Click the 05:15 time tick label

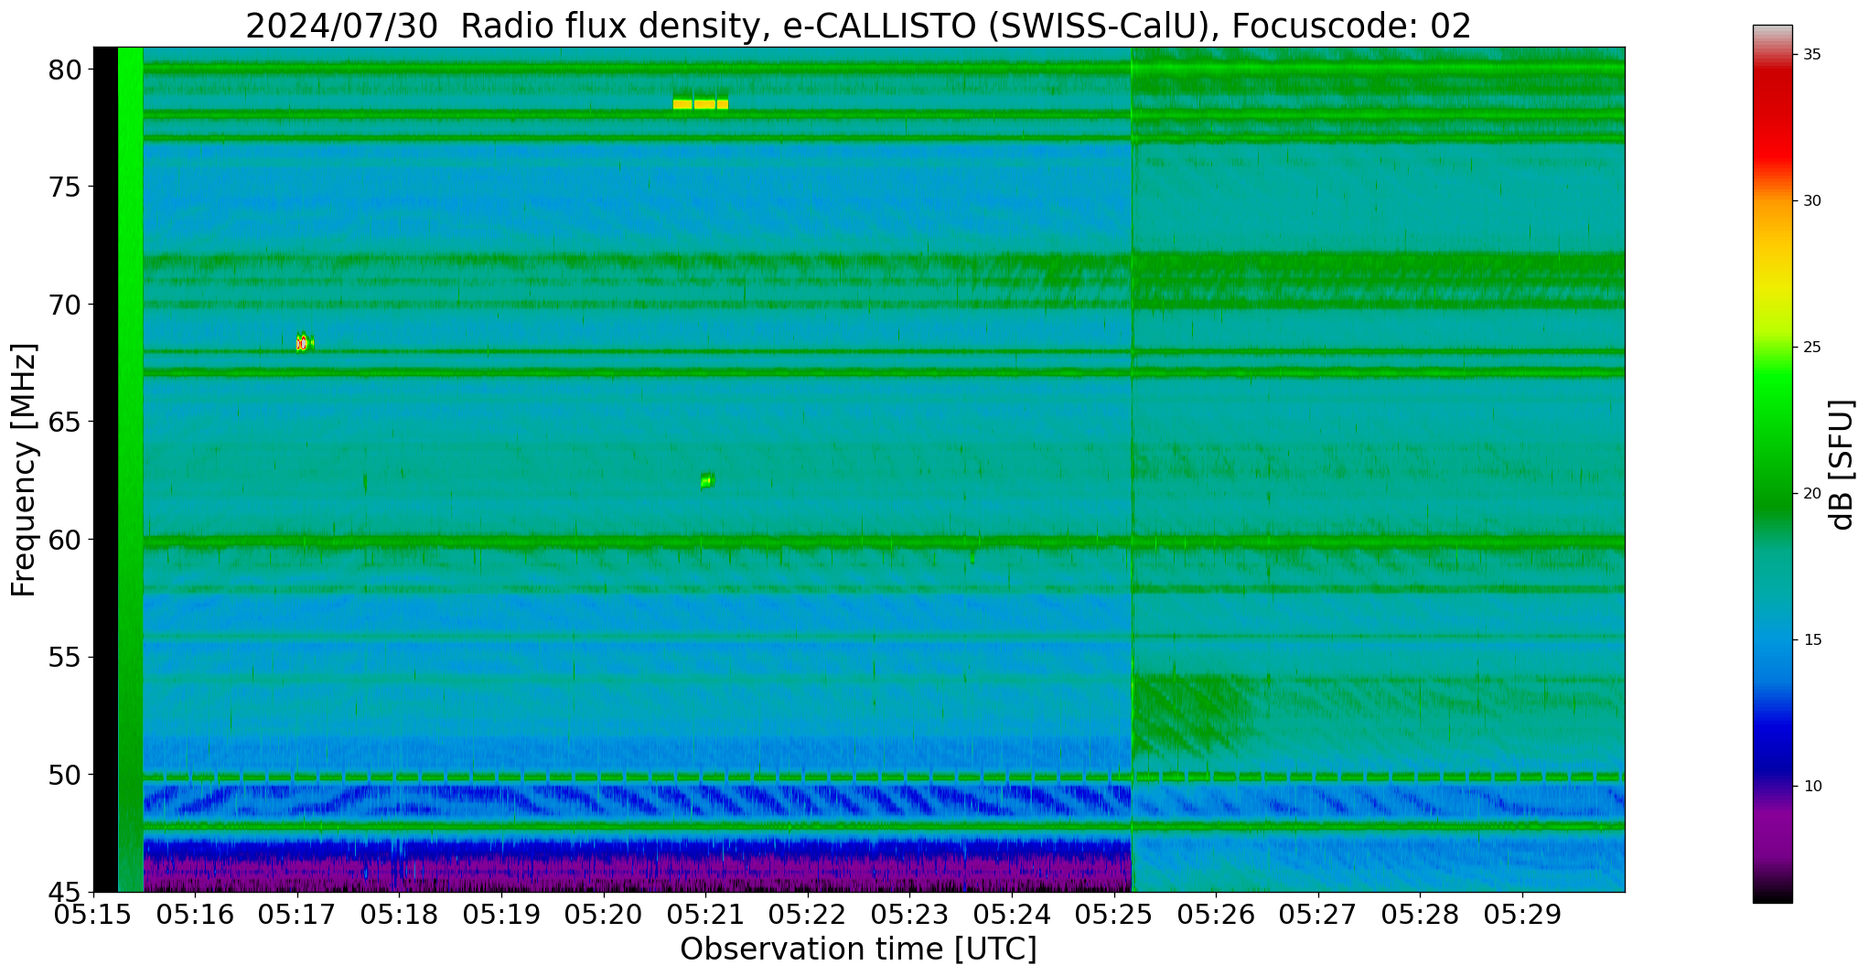point(93,914)
